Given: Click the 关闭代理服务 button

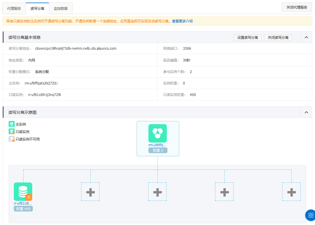Looking at the screenshot, I should click(x=297, y=7).
